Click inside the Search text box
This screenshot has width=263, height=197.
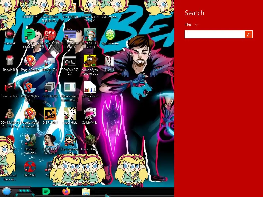215,34
